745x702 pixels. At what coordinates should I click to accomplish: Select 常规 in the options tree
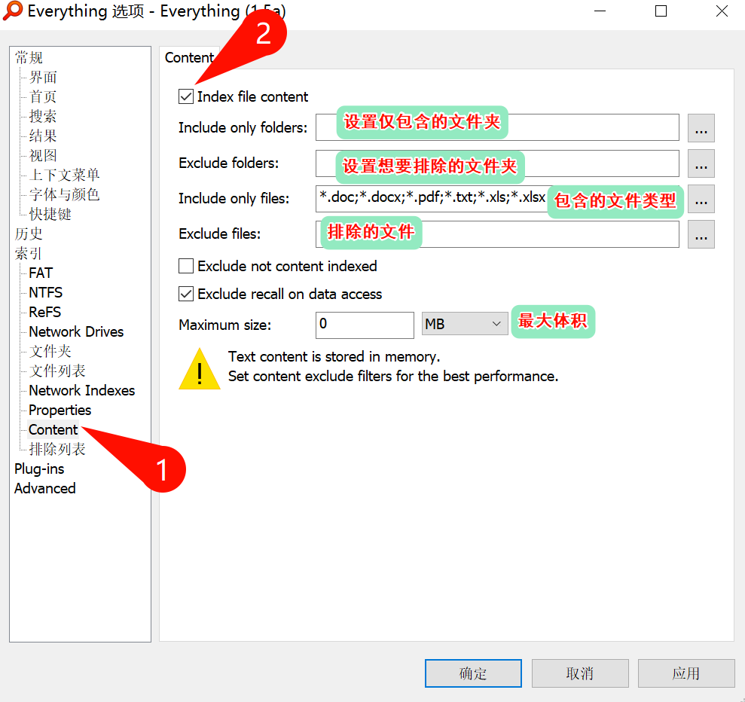pos(29,57)
